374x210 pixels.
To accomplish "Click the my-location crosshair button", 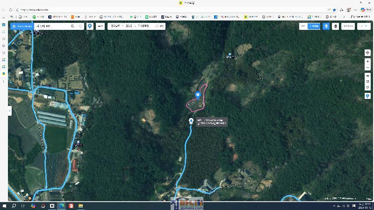I will tap(367, 53).
